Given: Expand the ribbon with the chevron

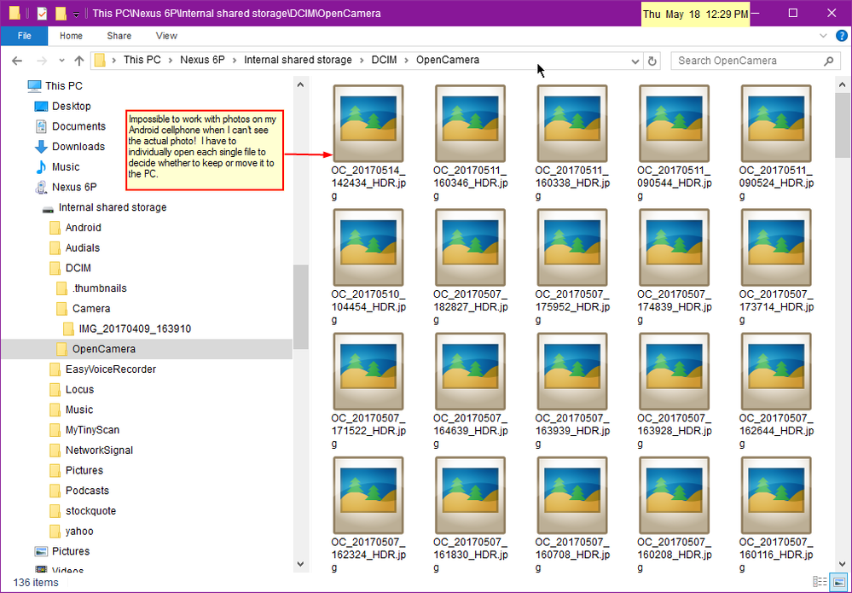Looking at the screenshot, I should point(823,36).
